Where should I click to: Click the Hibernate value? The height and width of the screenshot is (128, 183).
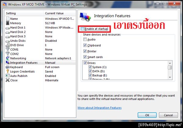pos(52,80)
